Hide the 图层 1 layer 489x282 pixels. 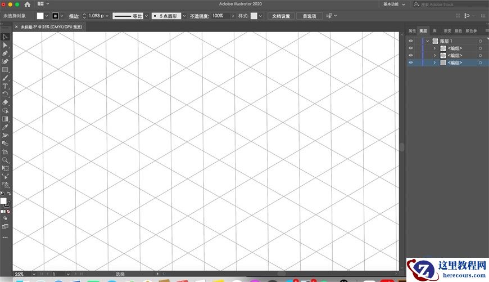pos(411,41)
